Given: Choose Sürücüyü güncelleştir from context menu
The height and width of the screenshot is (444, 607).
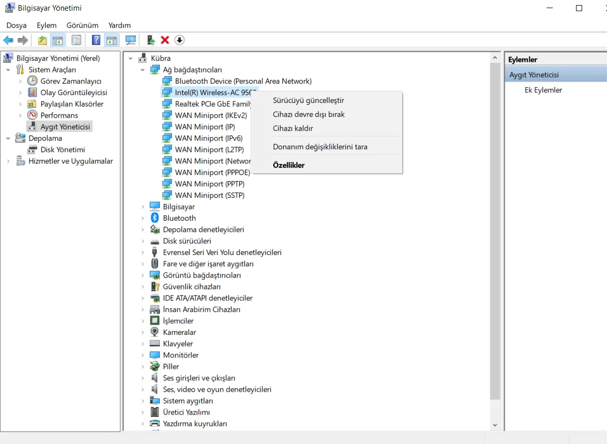Looking at the screenshot, I should click(x=327, y=100).
